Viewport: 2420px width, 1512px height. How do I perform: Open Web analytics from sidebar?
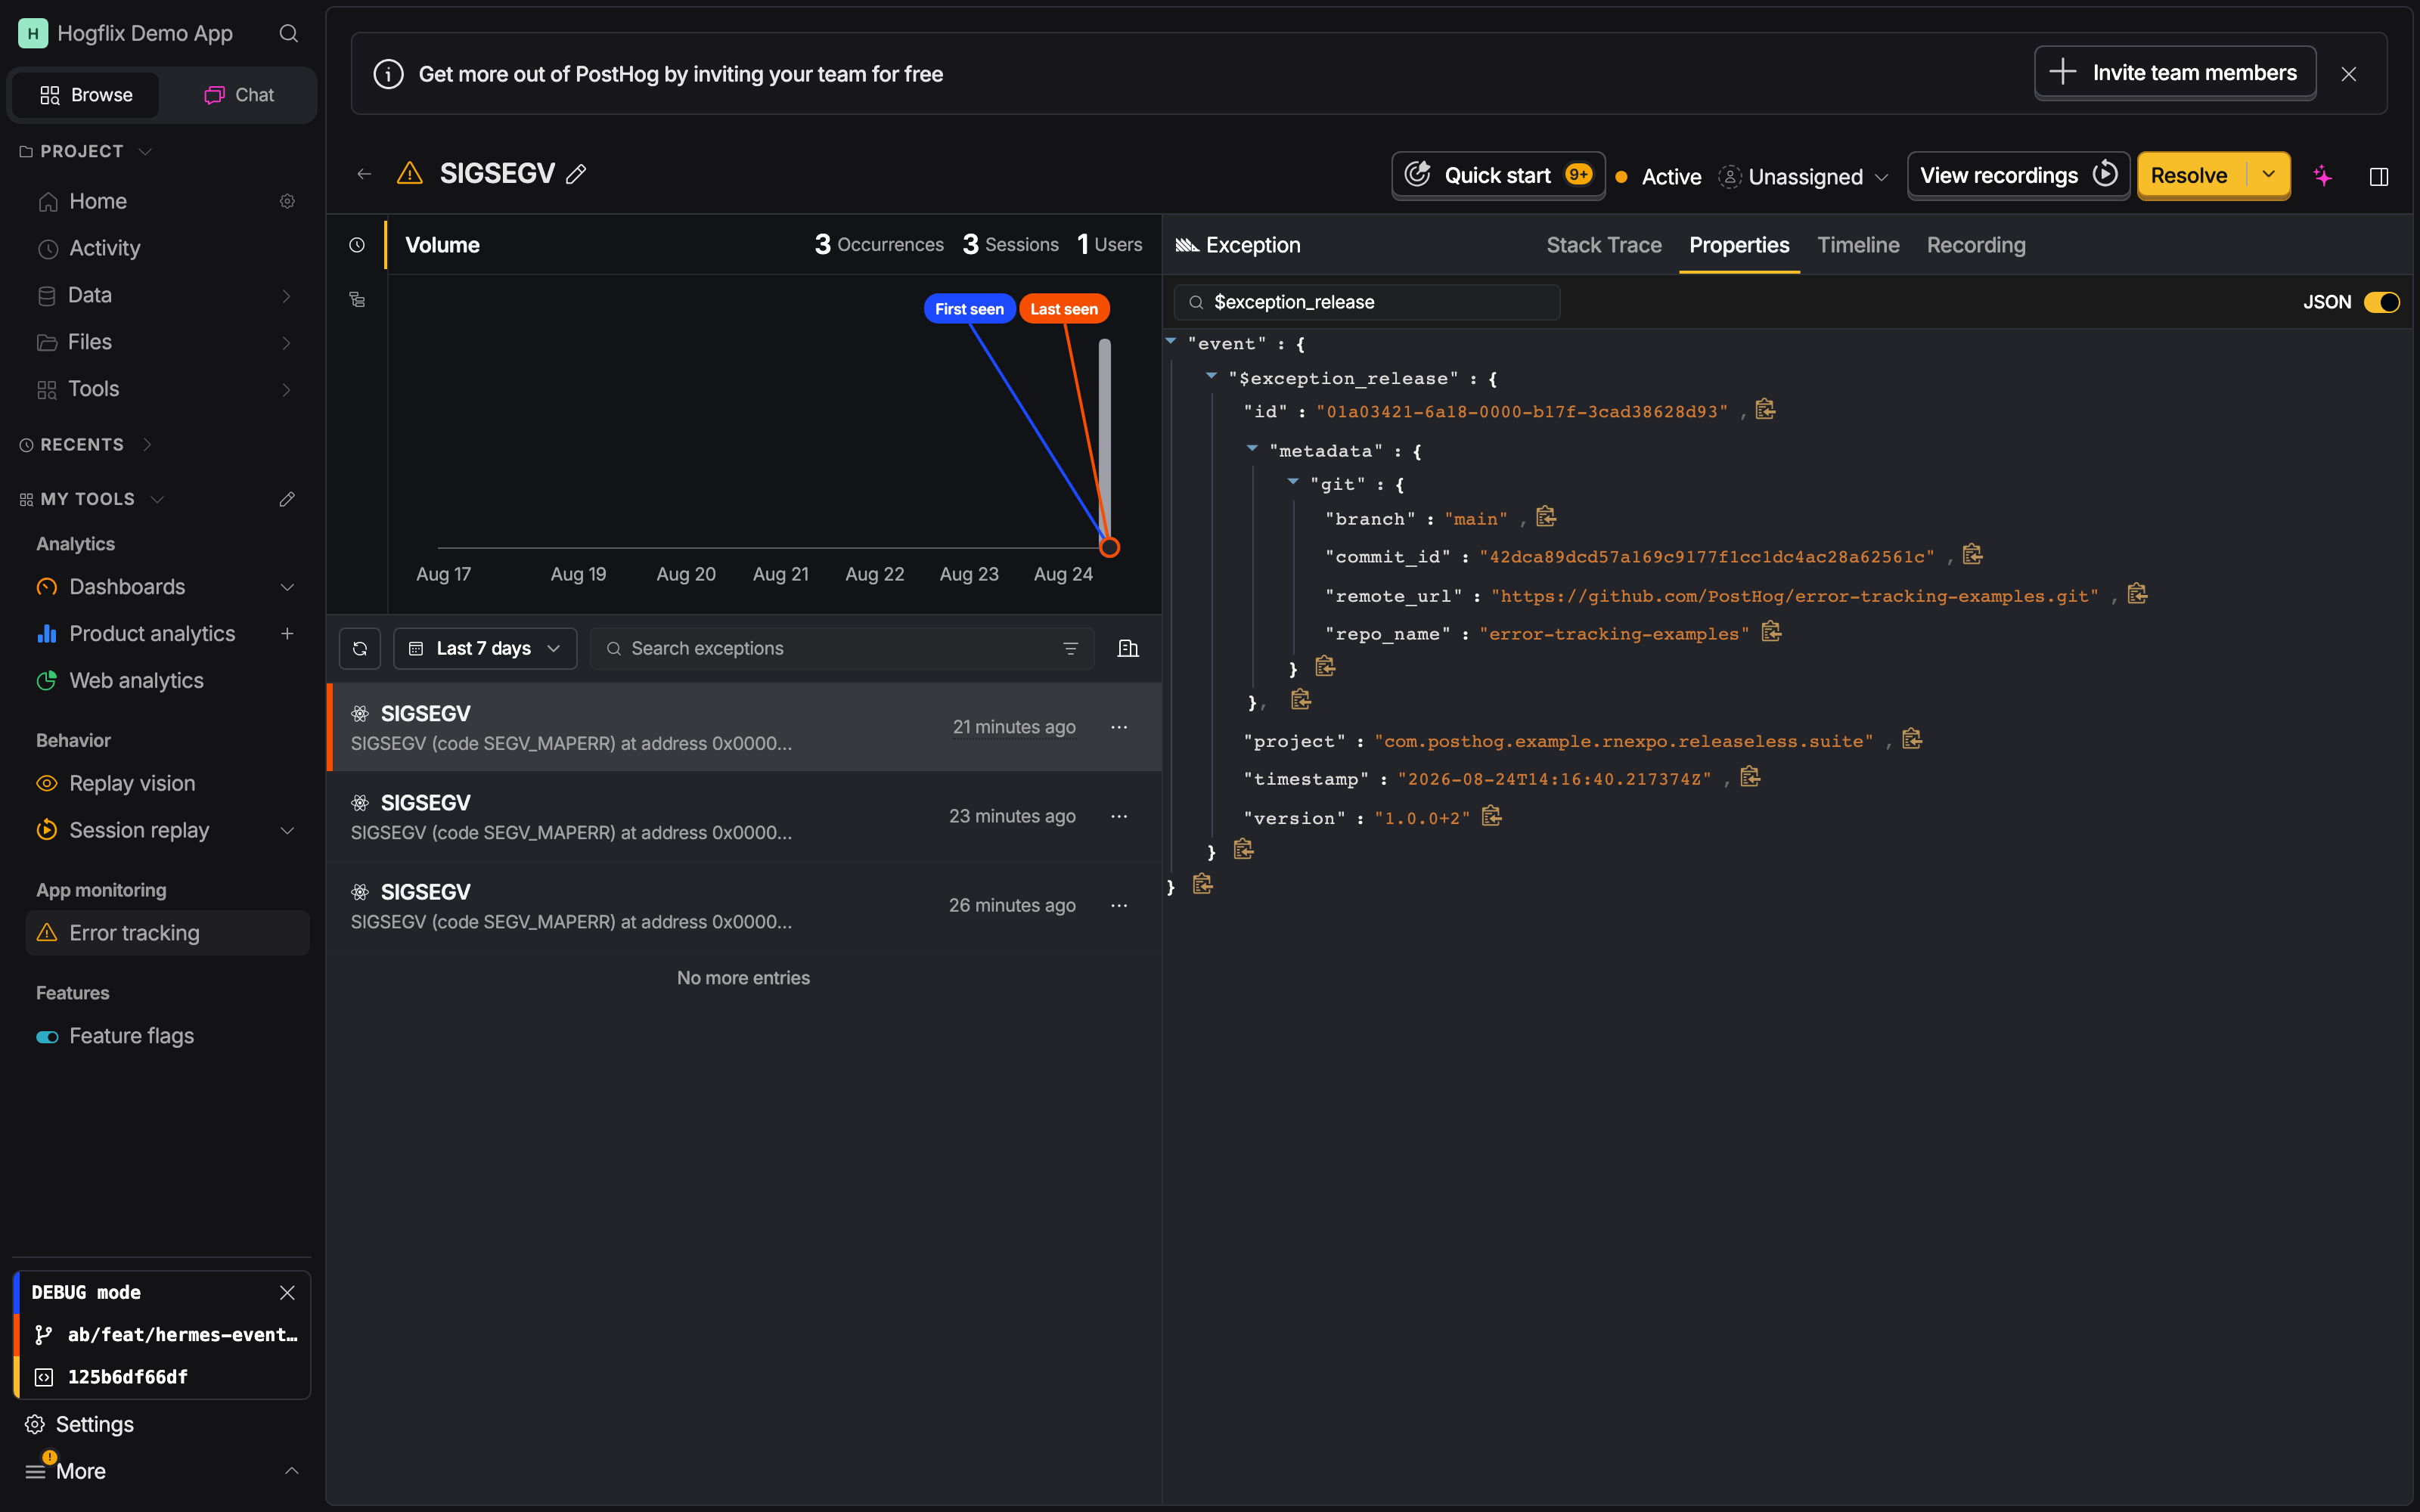pos(167,680)
